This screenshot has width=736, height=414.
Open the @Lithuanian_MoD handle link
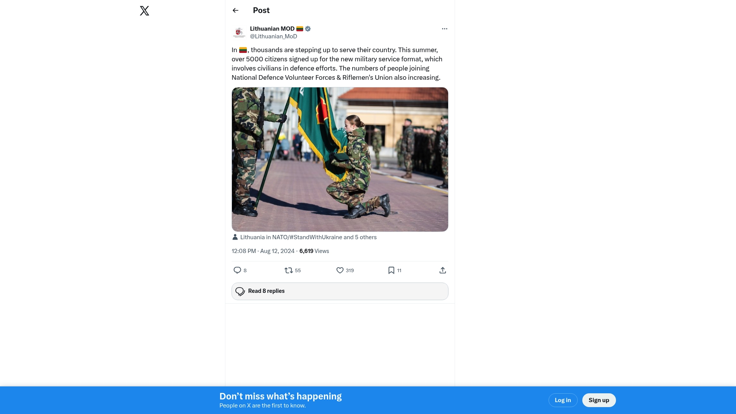(273, 36)
